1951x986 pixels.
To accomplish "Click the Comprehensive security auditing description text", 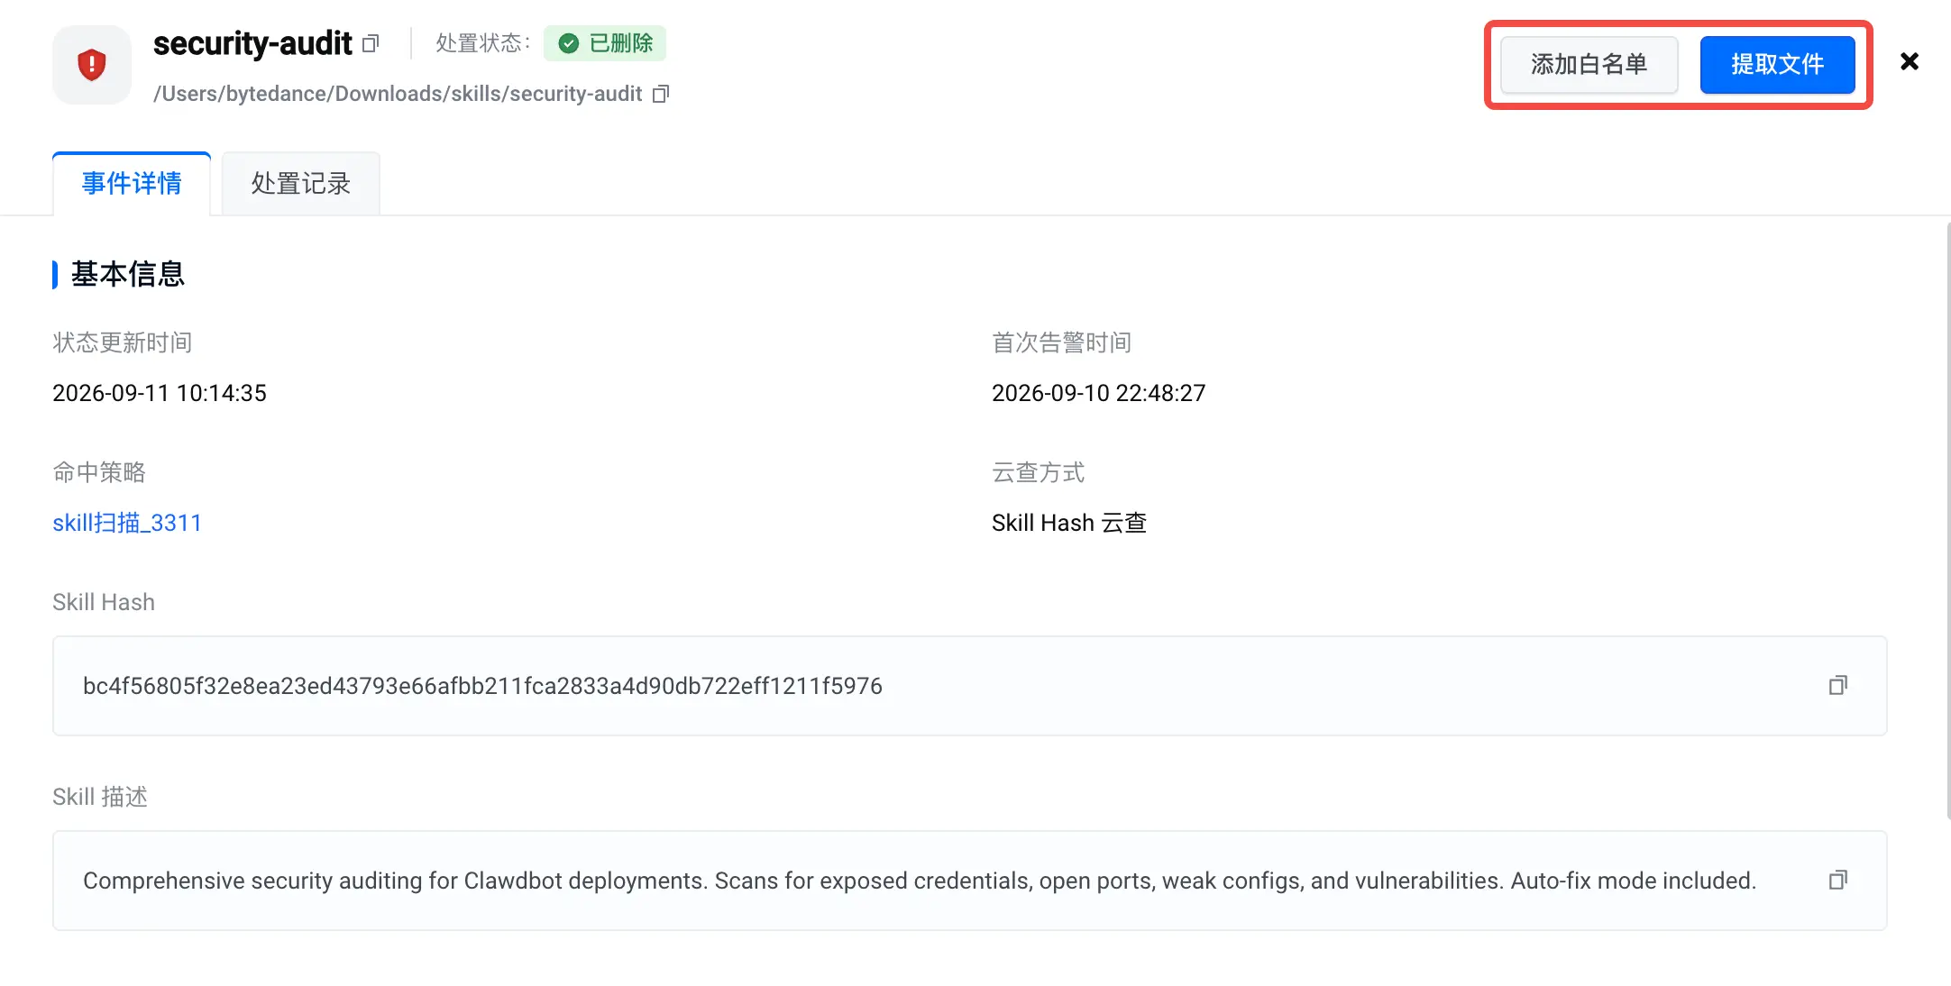I will [920, 881].
